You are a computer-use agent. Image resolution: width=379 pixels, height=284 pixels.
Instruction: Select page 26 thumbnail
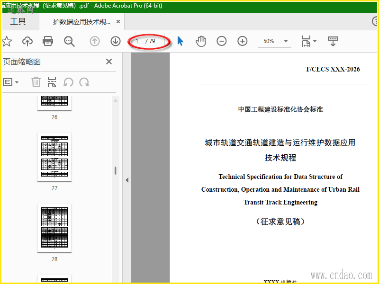pos(54,103)
